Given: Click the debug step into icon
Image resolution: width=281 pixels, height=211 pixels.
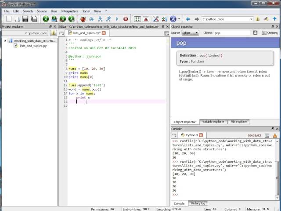Looking at the screenshot, I should [x=100, y=19].
